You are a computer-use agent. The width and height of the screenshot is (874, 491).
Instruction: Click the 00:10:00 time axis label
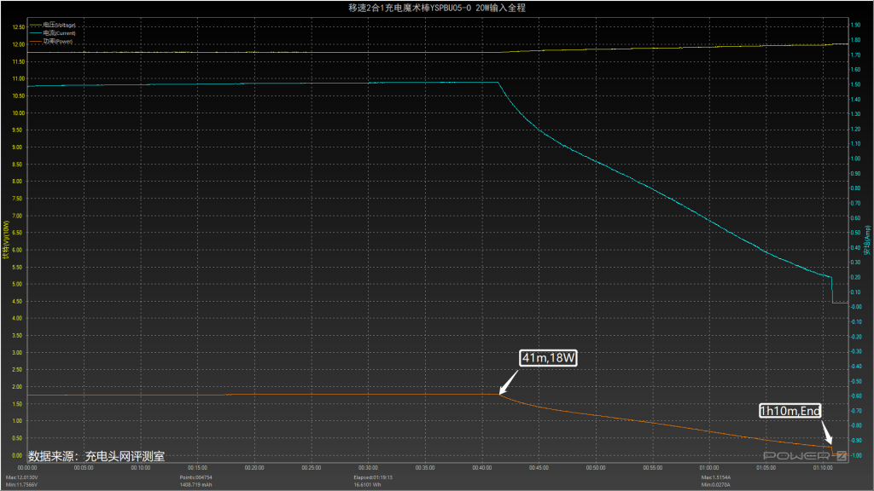click(141, 468)
